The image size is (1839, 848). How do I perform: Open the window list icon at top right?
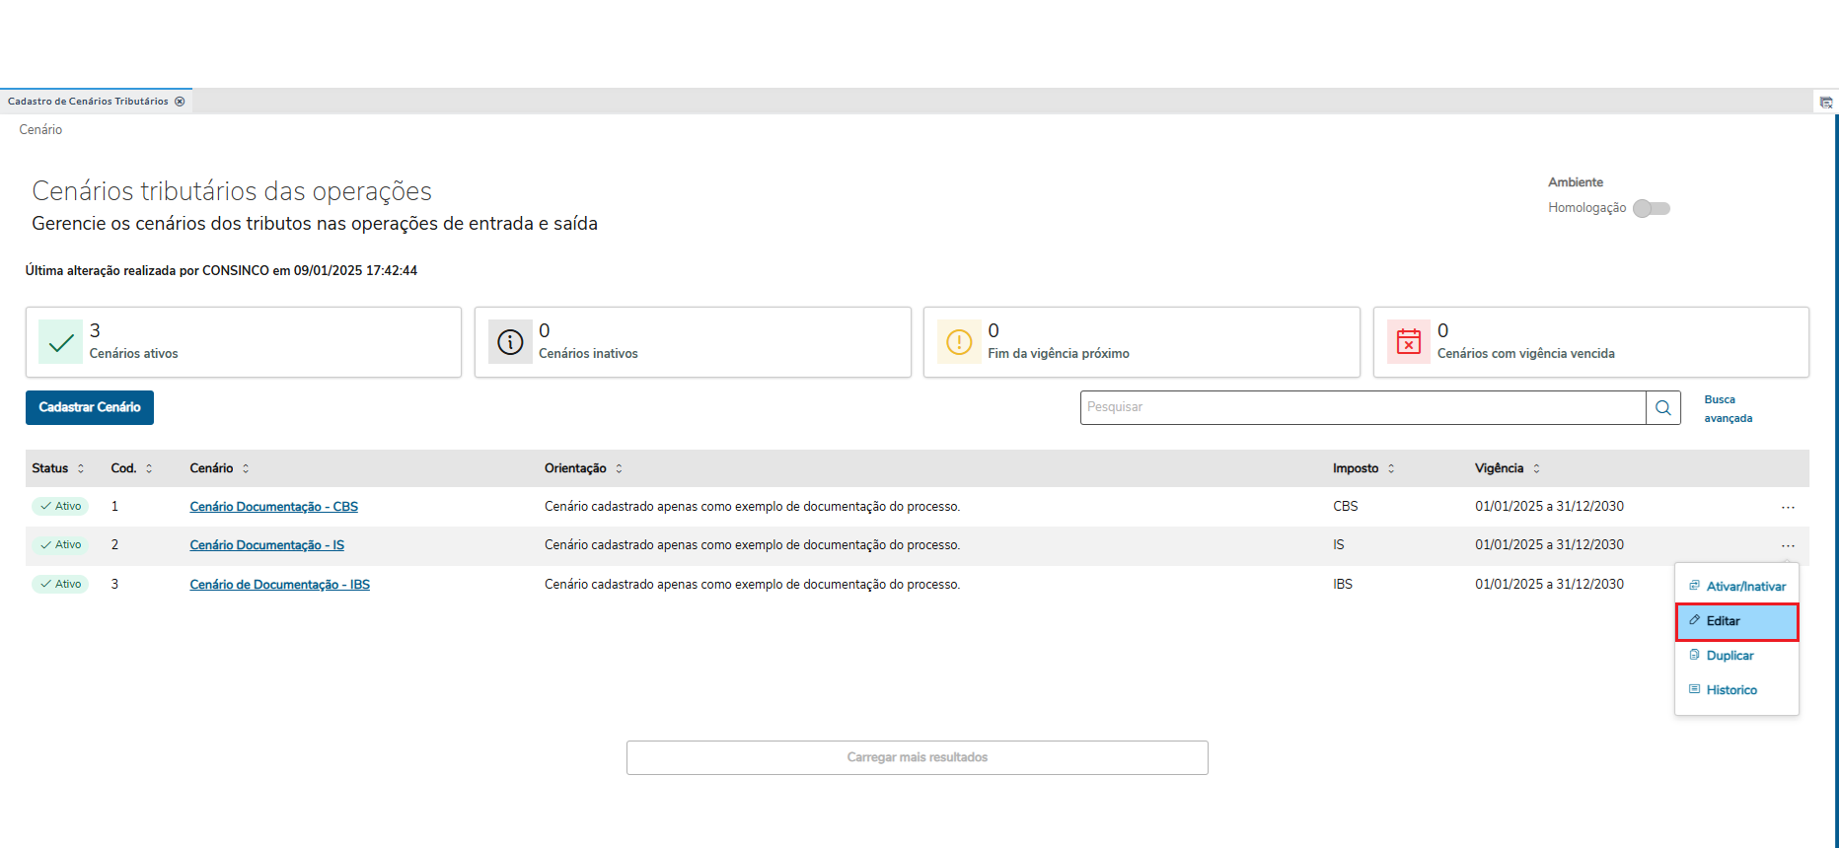click(1826, 103)
